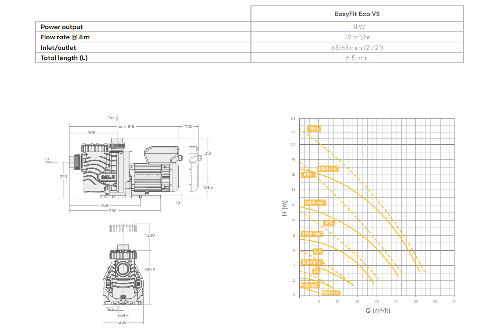The width and height of the screenshot is (503, 330).
Task: Select the 459 dimension
Action: (104, 205)
